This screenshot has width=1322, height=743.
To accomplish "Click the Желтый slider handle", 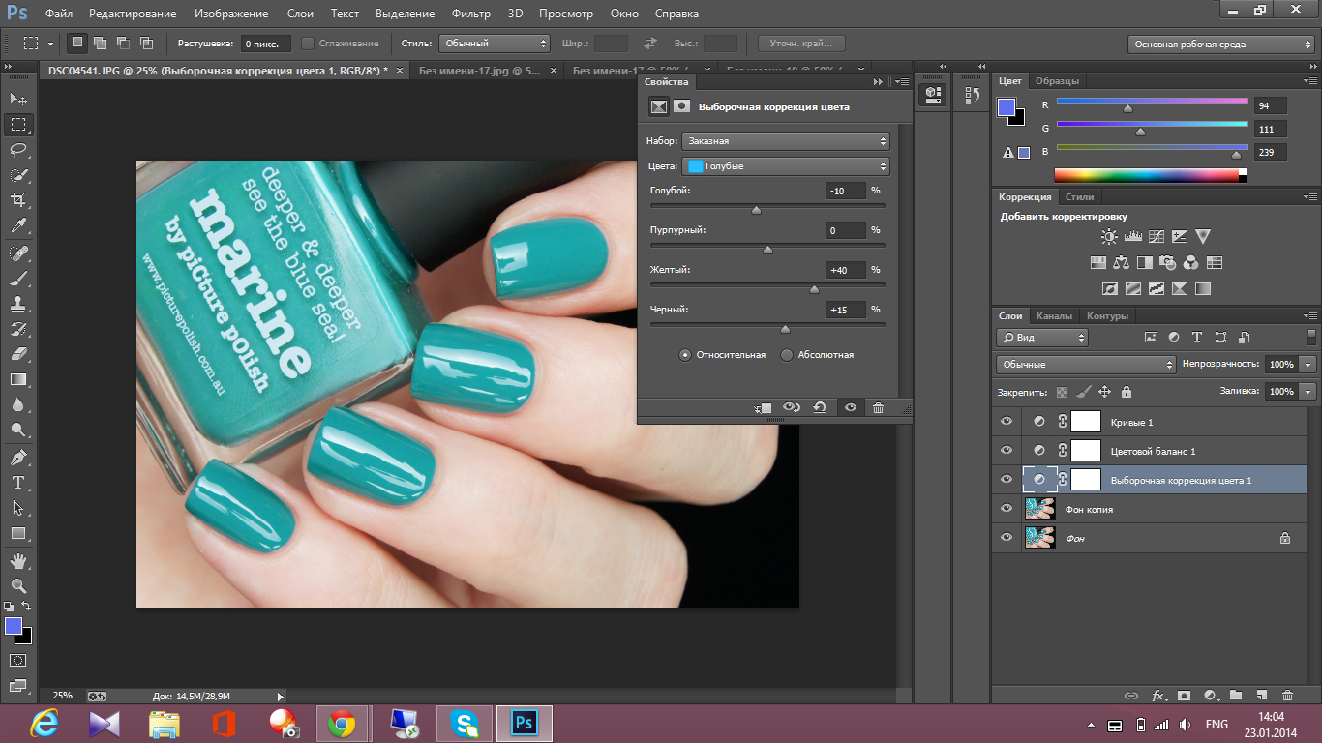I will (814, 288).
